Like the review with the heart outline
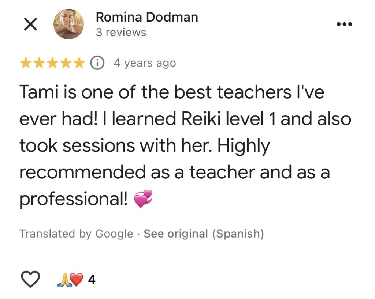Viewport: 375px width, 299px height. (30, 280)
